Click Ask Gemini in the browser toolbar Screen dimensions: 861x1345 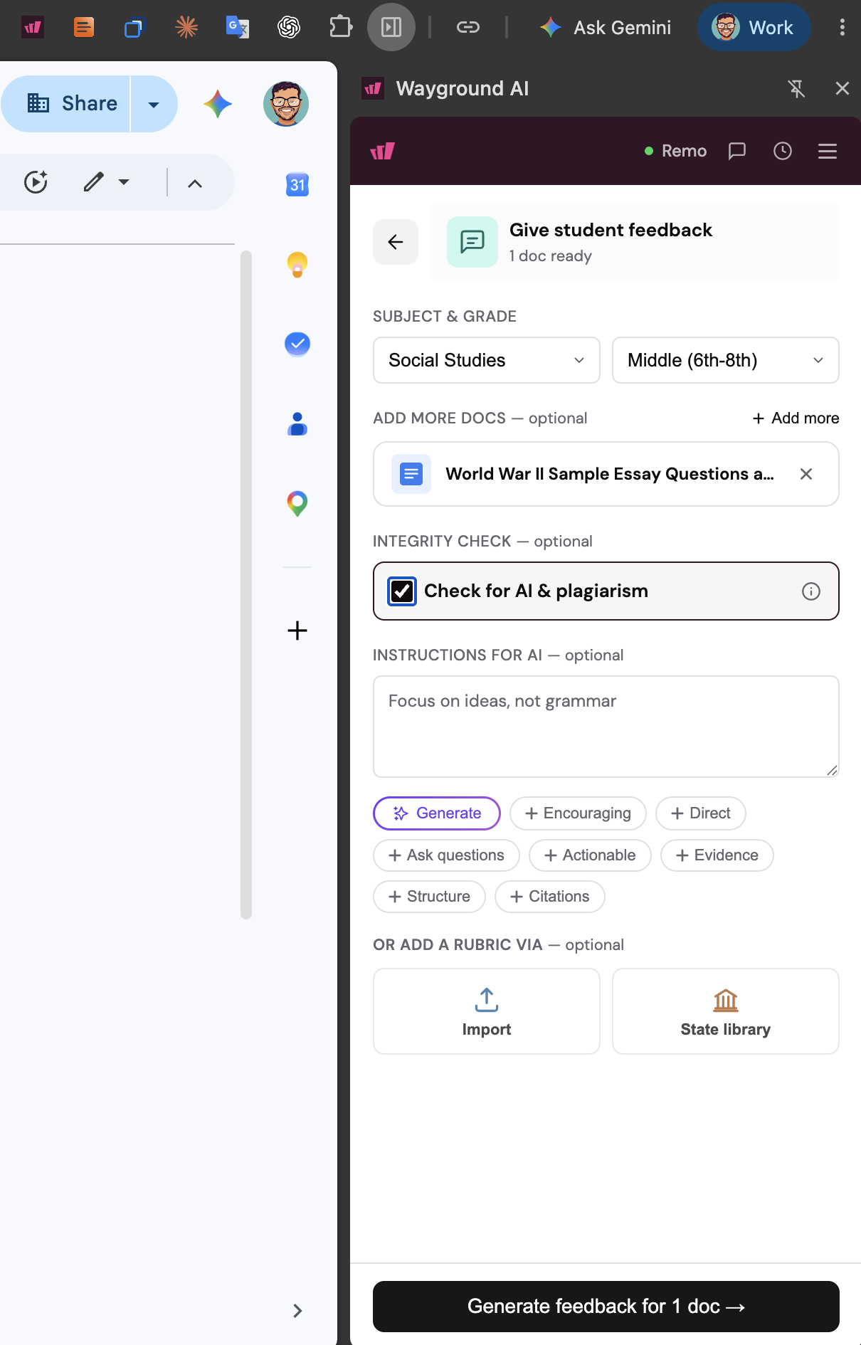(x=606, y=28)
